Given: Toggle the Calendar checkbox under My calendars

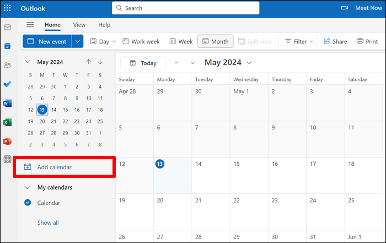Looking at the screenshot, I should pos(28,202).
